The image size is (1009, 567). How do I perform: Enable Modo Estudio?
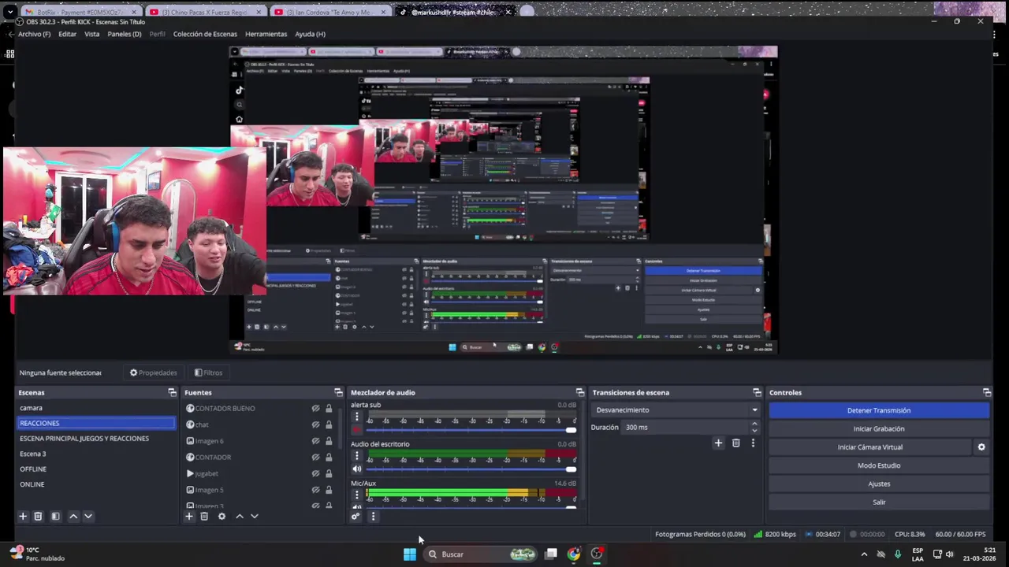(x=879, y=465)
